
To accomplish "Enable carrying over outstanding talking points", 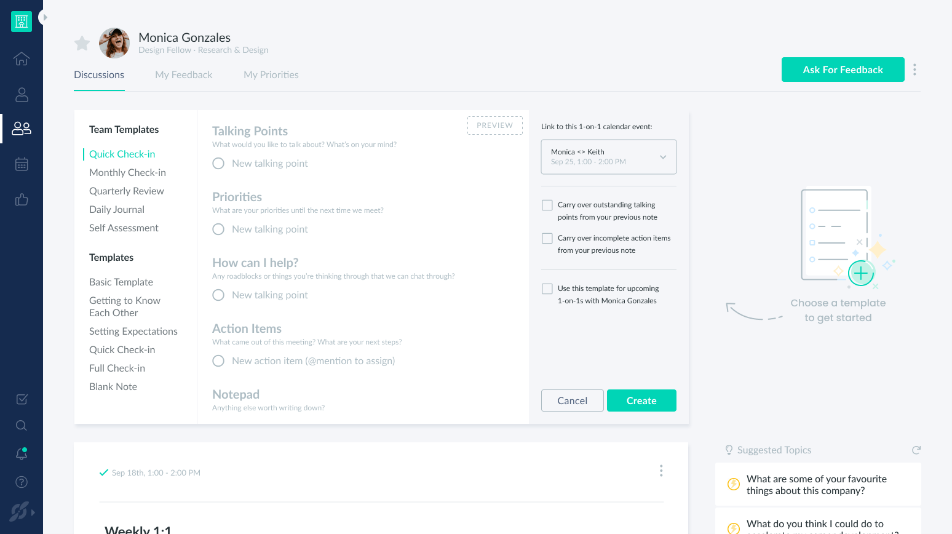I will (547, 204).
